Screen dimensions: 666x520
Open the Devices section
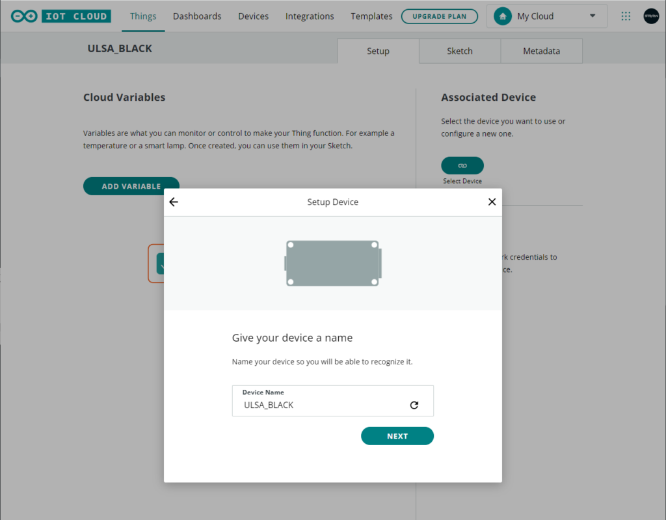coord(253,16)
